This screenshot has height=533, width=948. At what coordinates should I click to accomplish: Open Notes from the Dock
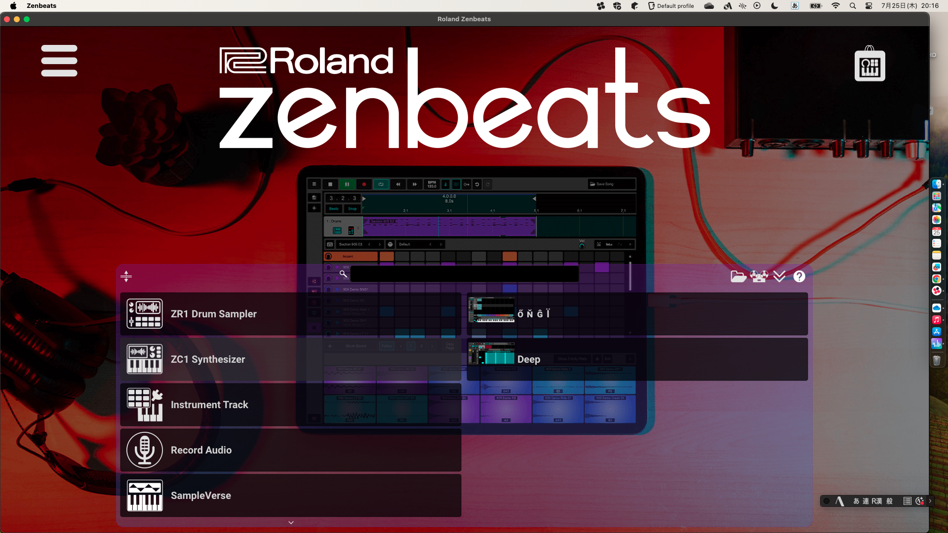click(936, 255)
